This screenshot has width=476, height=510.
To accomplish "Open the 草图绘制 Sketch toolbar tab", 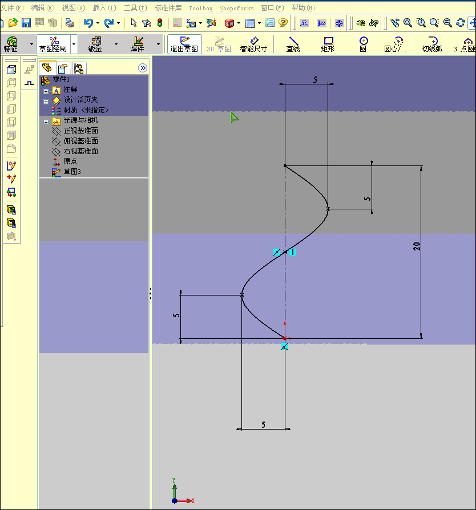I will pyautogui.click(x=53, y=44).
